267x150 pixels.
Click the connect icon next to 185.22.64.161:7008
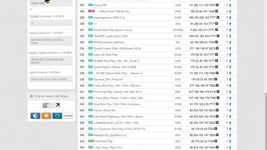(217, 11)
